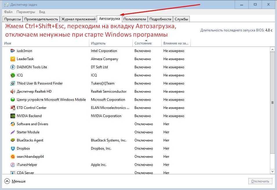Collapse view with the Меньше arrow icon

tap(7, 181)
